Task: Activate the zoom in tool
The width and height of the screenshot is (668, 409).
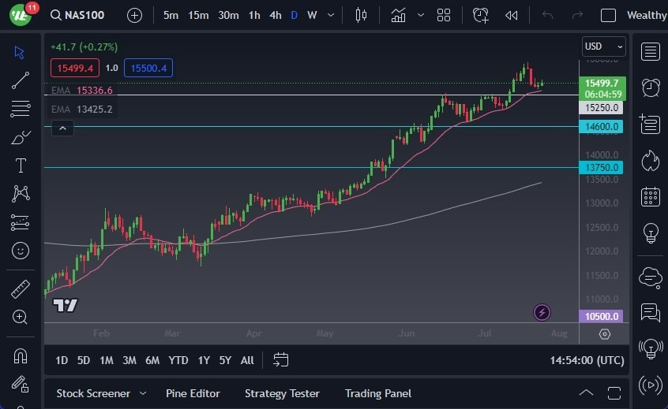Action: point(20,317)
